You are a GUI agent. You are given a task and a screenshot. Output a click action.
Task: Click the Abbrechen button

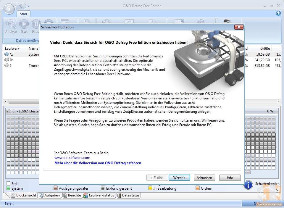click(204, 178)
